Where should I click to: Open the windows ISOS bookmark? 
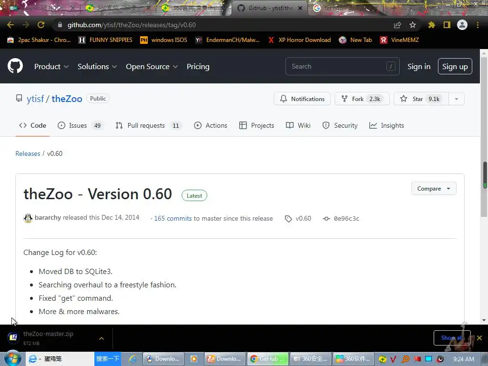[164, 40]
